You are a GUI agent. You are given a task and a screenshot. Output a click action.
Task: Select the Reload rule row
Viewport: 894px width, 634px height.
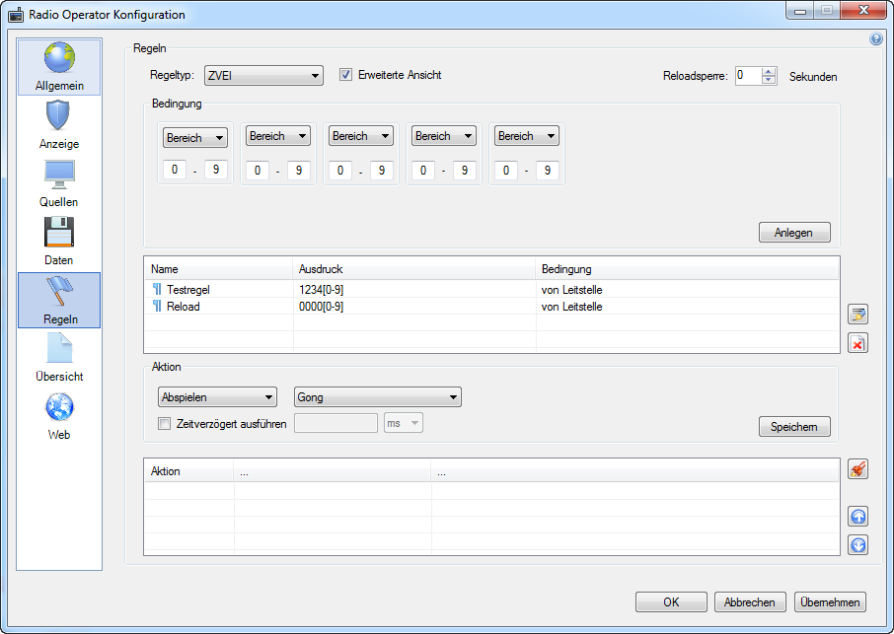click(x=491, y=307)
